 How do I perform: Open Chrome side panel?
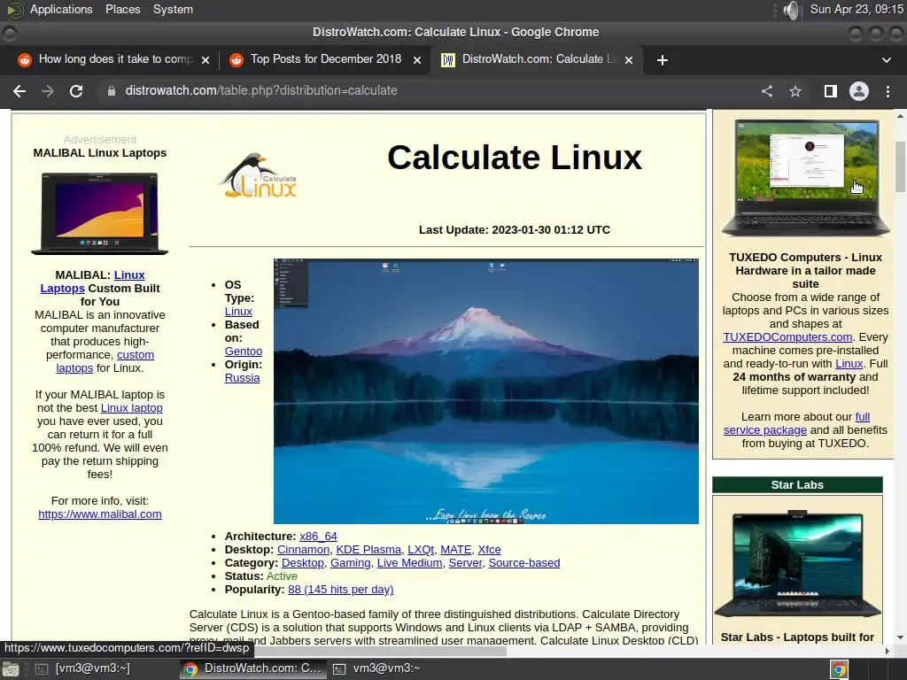click(x=831, y=91)
